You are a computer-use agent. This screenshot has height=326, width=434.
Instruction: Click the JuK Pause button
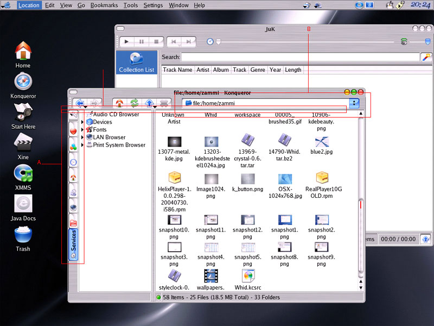pyautogui.click(x=142, y=42)
